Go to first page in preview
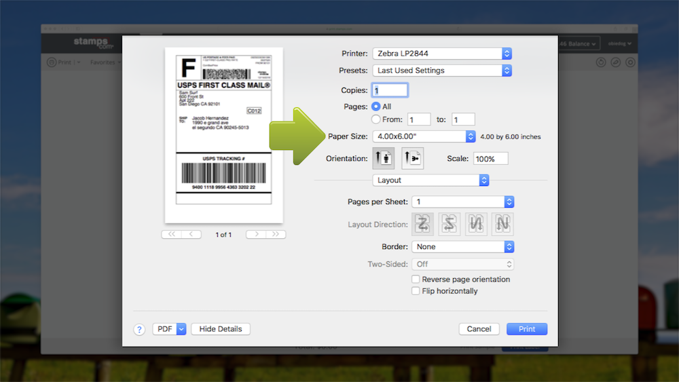This screenshot has height=382, width=679. point(172,235)
